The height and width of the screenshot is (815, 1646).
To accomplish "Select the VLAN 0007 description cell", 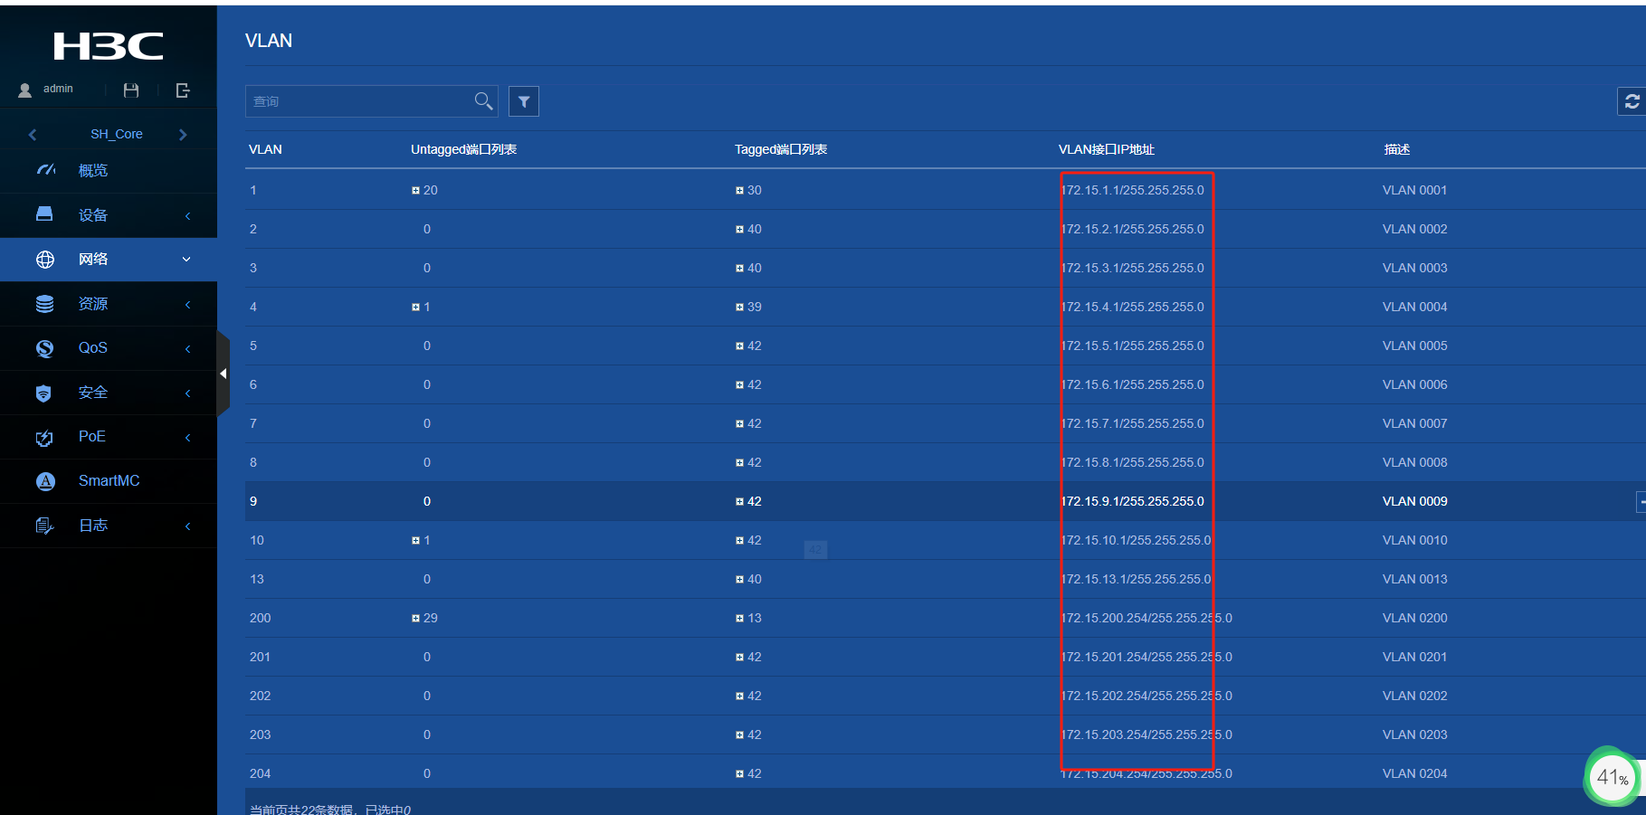I will click(x=1415, y=424).
